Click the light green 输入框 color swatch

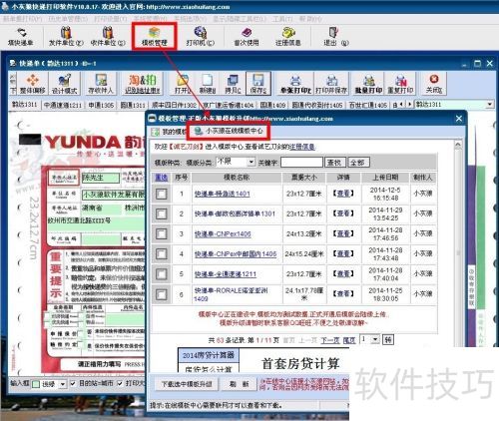click(36, 384)
